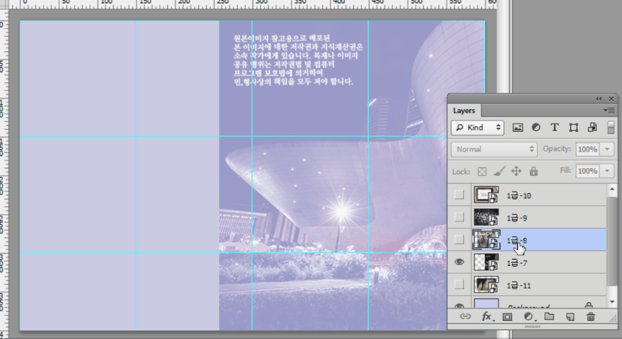Select Background layer thumbnail

(486, 304)
